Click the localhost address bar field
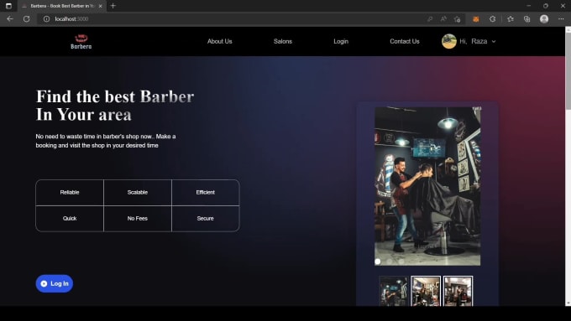 (233, 19)
